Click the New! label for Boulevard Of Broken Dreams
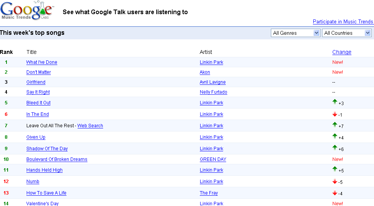This screenshot has height=206, width=374. (338, 159)
